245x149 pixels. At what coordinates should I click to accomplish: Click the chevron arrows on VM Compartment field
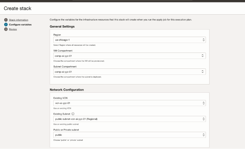pyautogui.click(x=202, y=56)
